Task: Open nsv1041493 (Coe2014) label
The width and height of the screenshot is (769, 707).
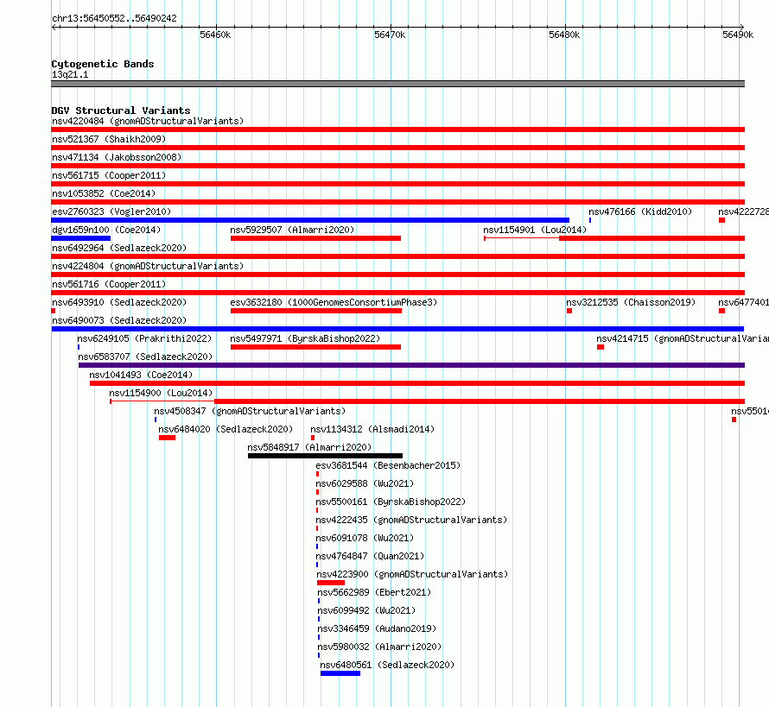Action: click(141, 375)
